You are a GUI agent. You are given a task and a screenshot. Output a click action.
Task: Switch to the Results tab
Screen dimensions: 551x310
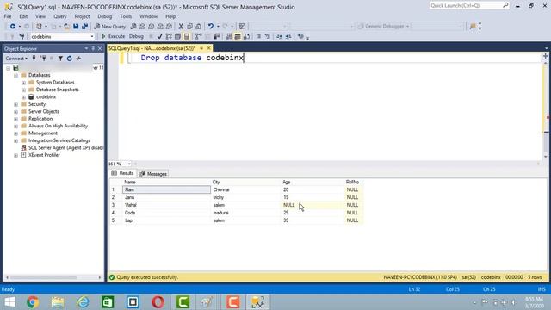coord(122,173)
